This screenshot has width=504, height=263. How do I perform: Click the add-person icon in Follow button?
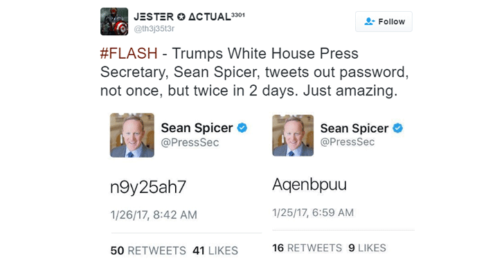[370, 21]
